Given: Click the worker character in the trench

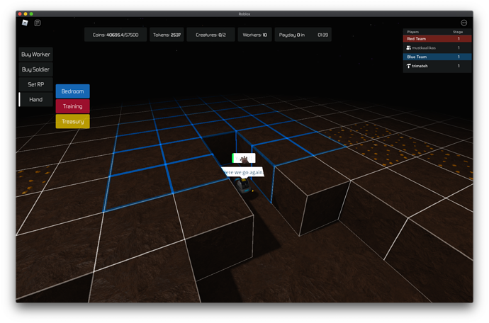Looking at the screenshot, I should (x=243, y=186).
